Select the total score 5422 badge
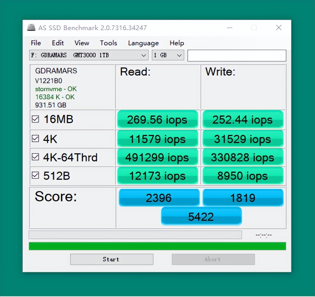This screenshot has height=297, width=315. 201,216
